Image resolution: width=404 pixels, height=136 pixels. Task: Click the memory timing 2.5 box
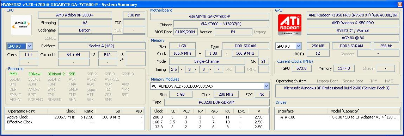click(x=174, y=69)
